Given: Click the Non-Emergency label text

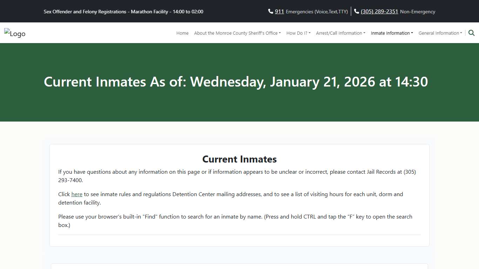Looking at the screenshot, I should pos(417,12).
